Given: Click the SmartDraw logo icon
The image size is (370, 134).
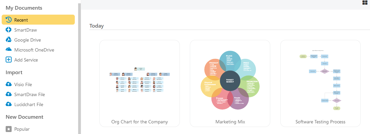Looking at the screenshot, I should (9, 30).
